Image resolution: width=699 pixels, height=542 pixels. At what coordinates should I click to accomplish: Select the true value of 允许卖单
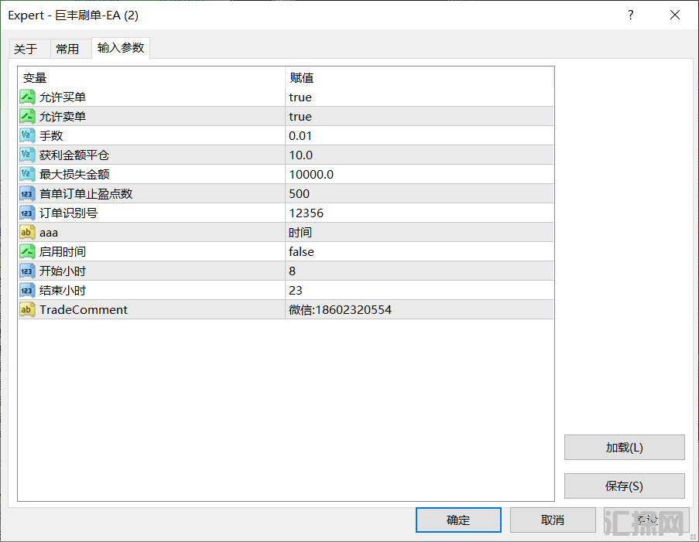click(x=300, y=117)
